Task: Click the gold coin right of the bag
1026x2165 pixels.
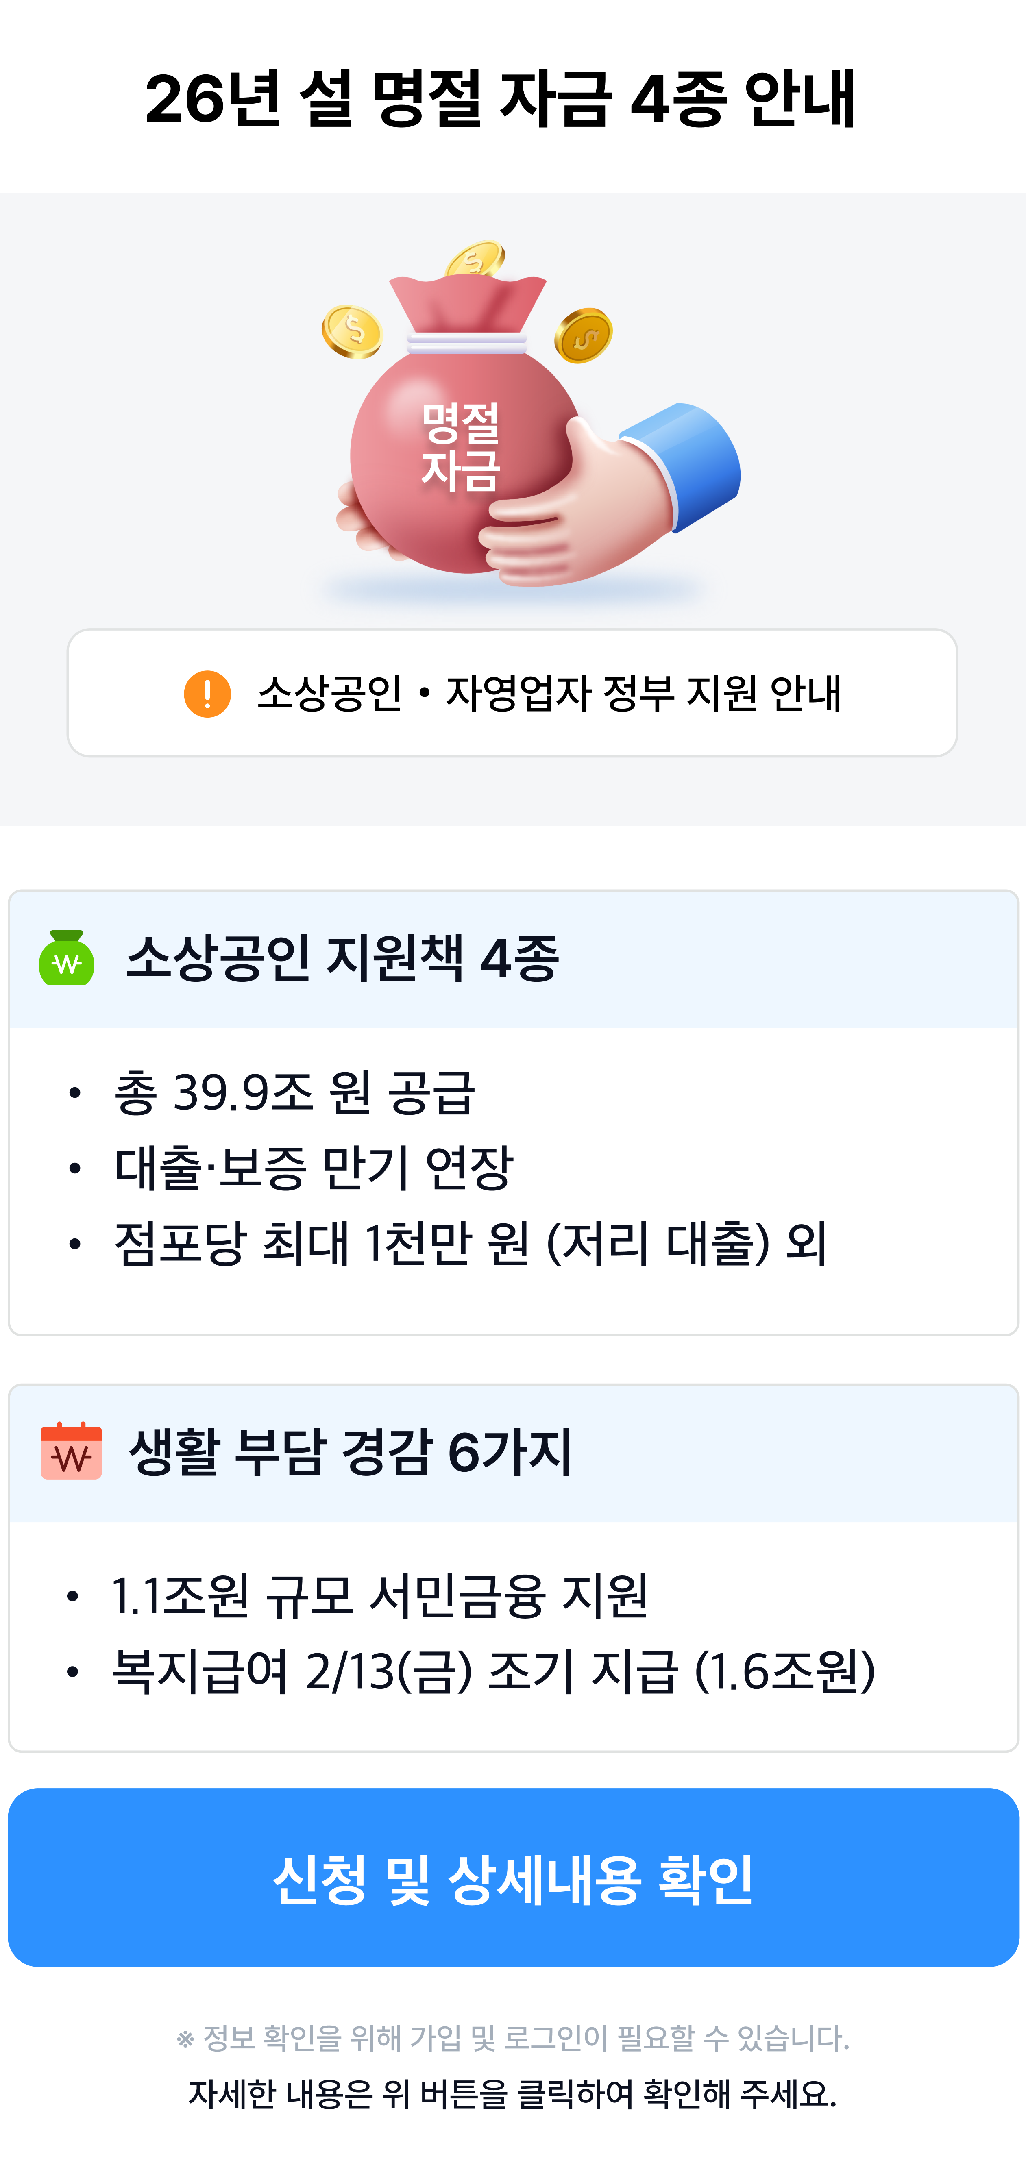Action: [x=583, y=335]
